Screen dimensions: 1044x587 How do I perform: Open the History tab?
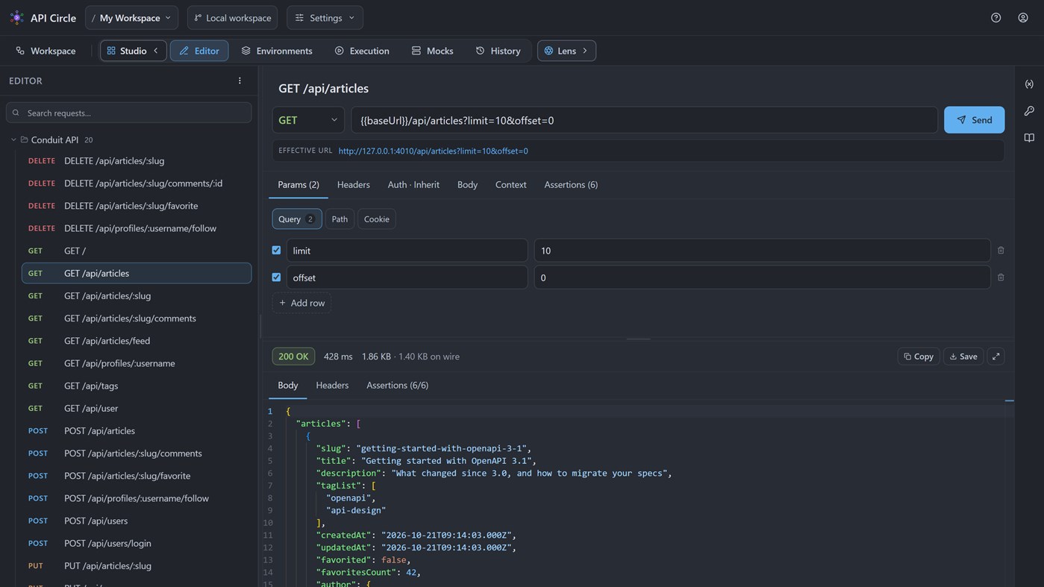tap(498, 51)
